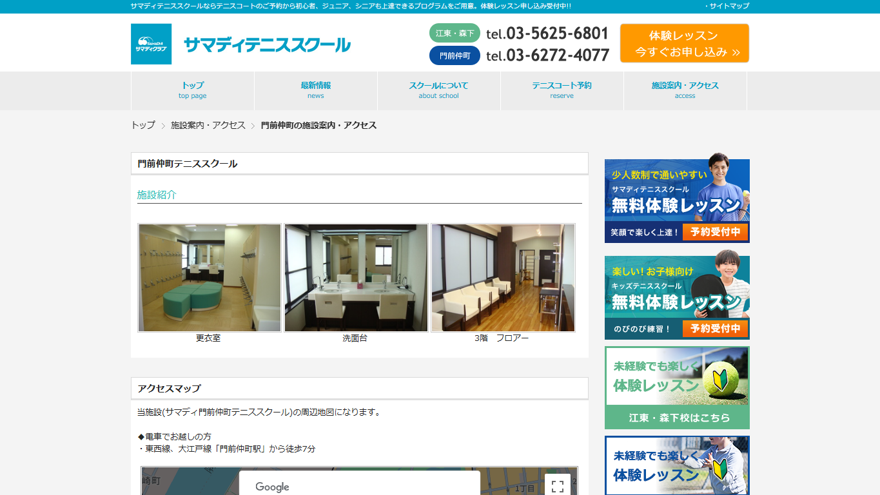Viewport: 880px width, 495px height.
Task: Click the 門前仲町駅から徒歩7分 directions line
Action: pyautogui.click(x=226, y=449)
